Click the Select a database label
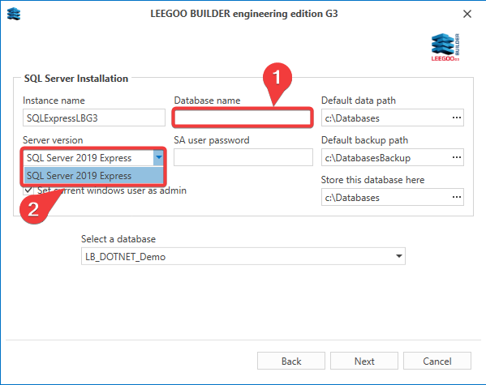The width and height of the screenshot is (486, 385). point(118,239)
